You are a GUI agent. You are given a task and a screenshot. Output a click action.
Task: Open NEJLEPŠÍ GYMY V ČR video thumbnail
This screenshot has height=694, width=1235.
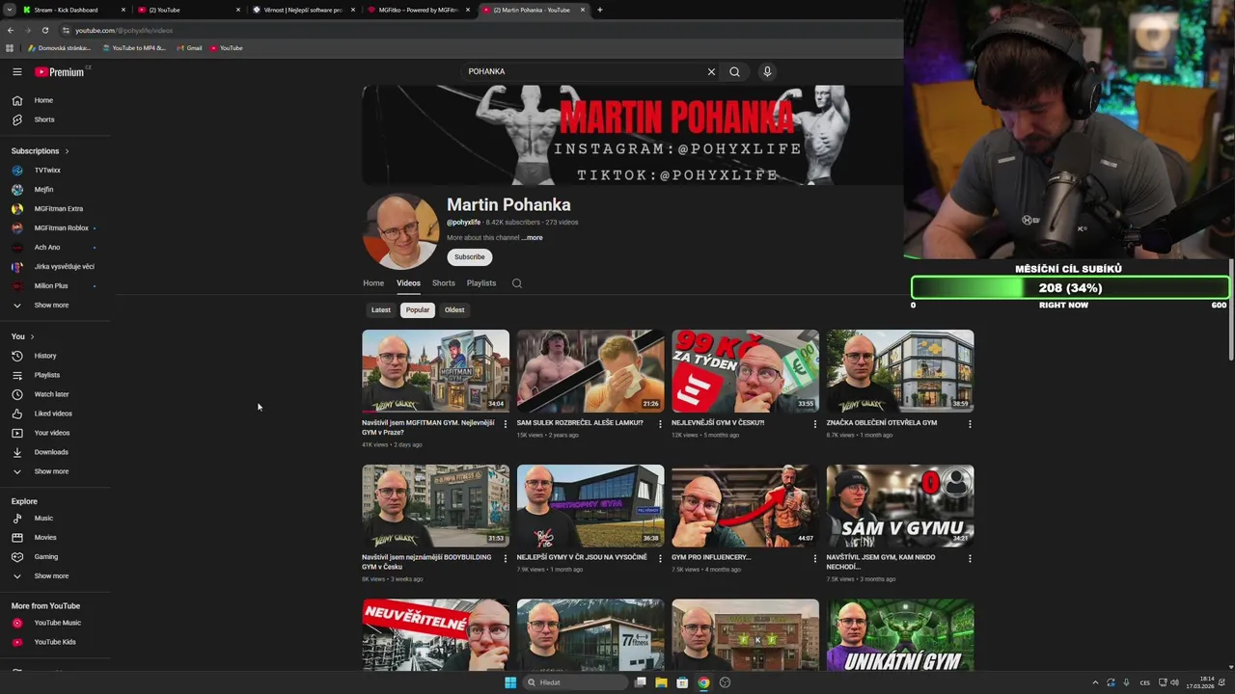tap(590, 505)
